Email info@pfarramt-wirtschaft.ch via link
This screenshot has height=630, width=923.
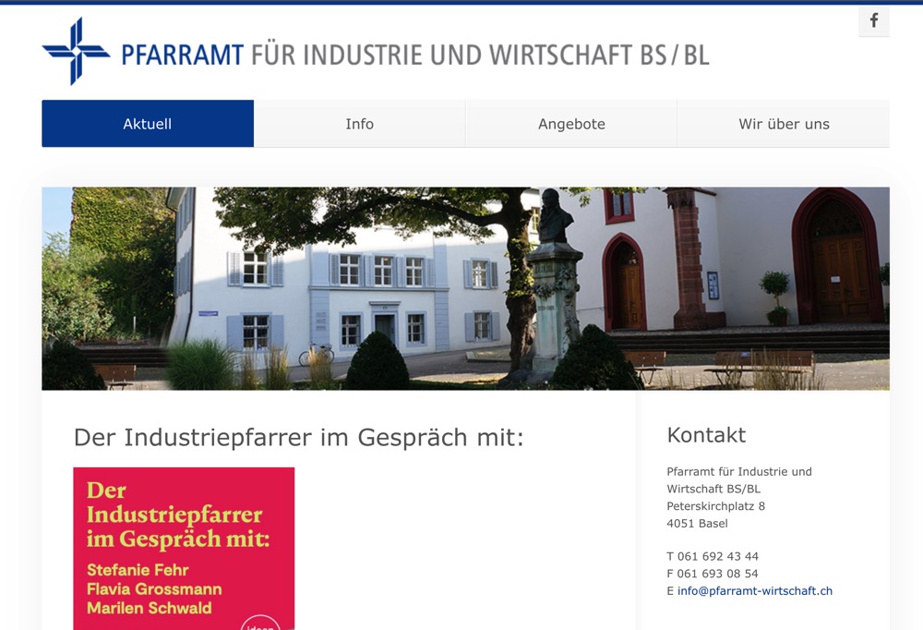[754, 590]
